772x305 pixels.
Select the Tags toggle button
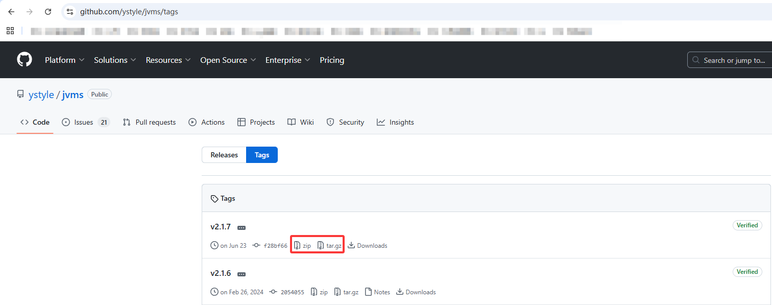tap(262, 155)
